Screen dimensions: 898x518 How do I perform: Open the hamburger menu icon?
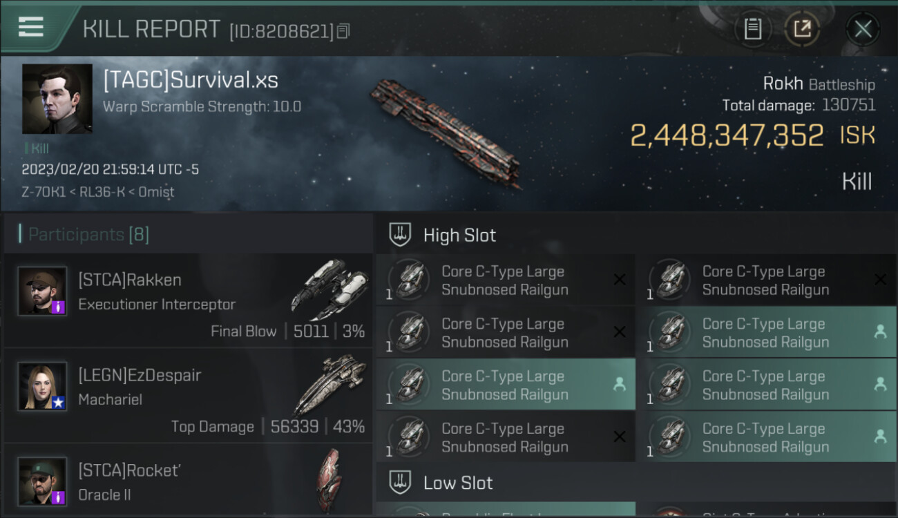(30, 26)
